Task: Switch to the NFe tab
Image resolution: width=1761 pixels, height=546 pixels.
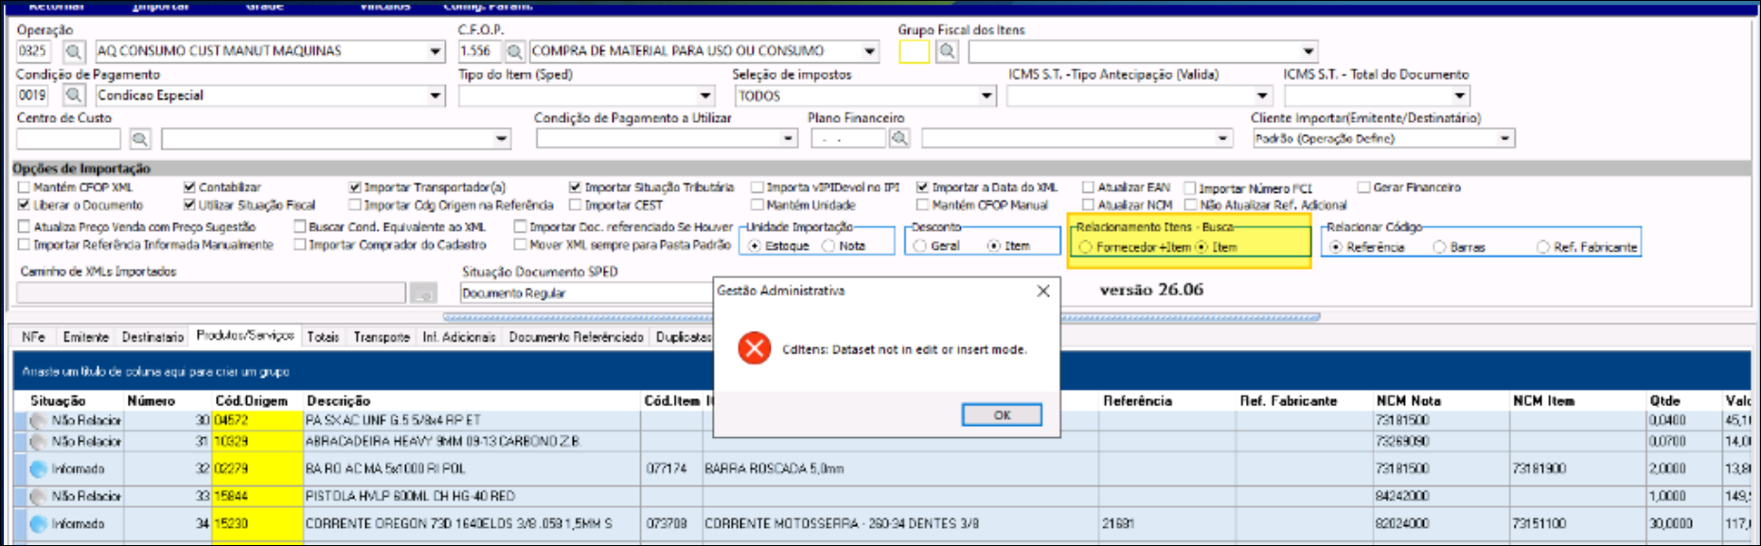Action: point(33,337)
